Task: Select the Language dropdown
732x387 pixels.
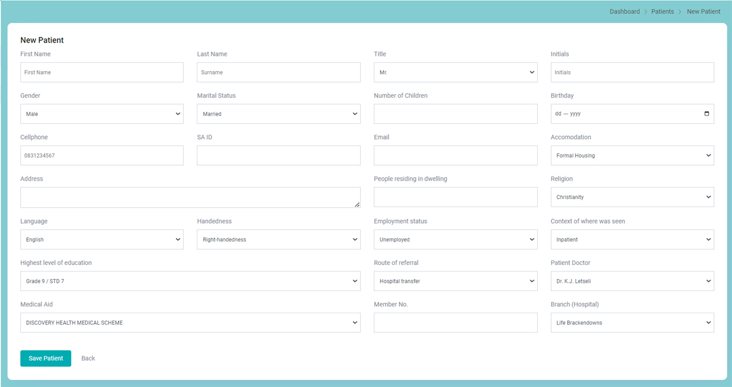Action: (102, 240)
